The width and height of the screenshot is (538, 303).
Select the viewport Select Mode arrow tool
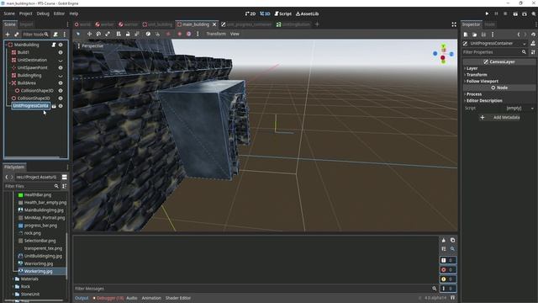click(x=78, y=34)
